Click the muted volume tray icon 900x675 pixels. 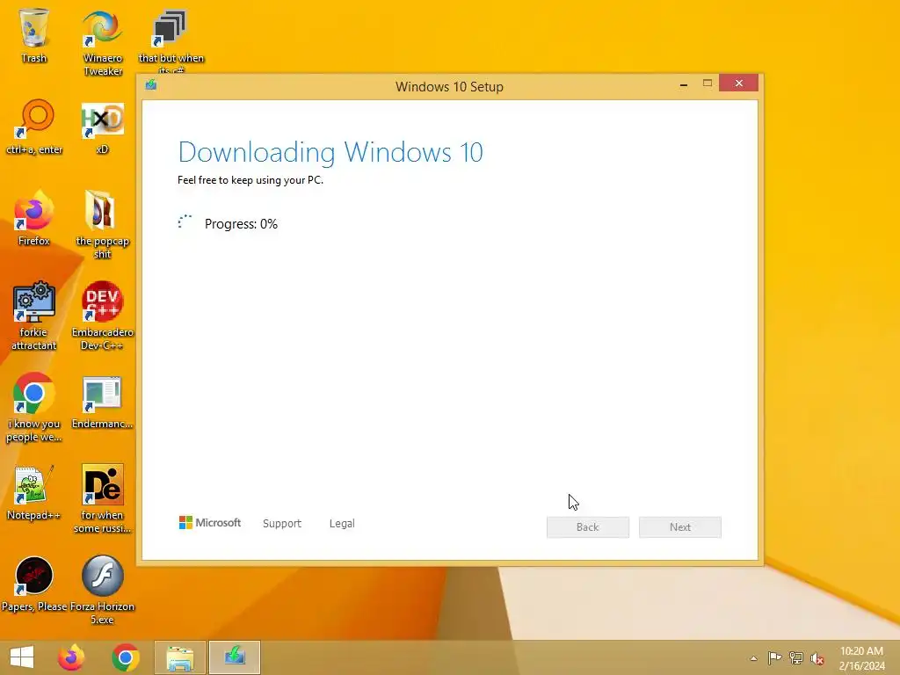(x=817, y=658)
